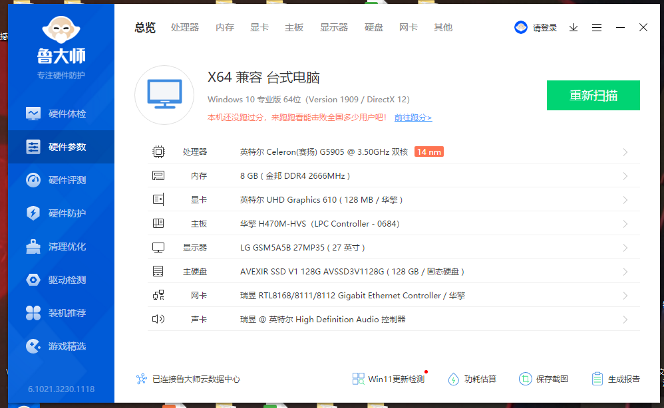The height and width of the screenshot is (408, 664).
Task: Click the AVEXIR SSD V1 128G text
Action: (x=353, y=271)
